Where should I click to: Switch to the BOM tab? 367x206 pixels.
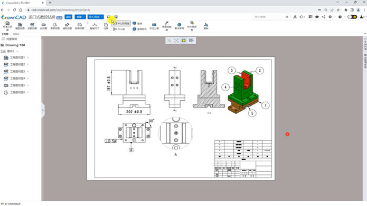point(16,34)
